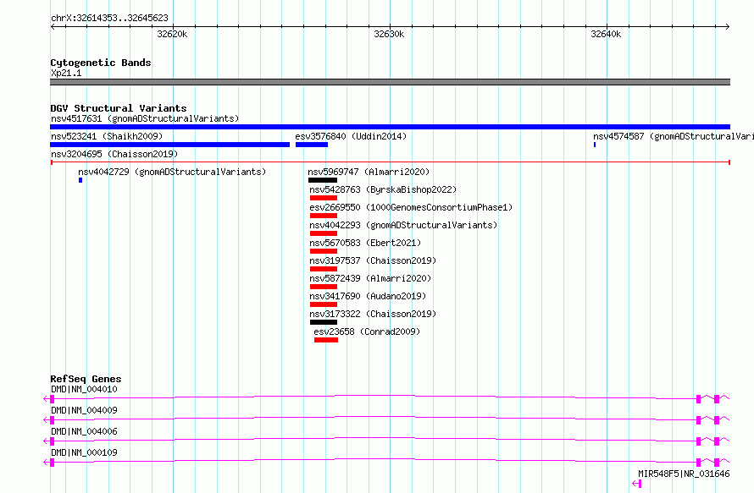Click the thin red nsv3204695 variant line

click(x=390, y=162)
